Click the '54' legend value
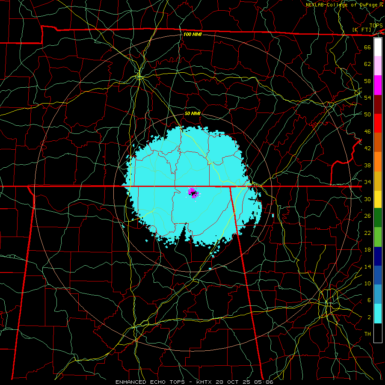This screenshot has height=385, width=385. [x=367, y=98]
